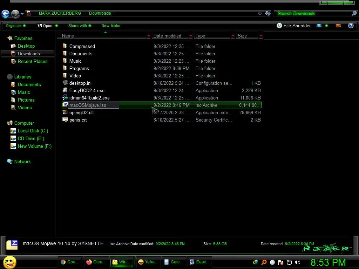This screenshot has width=359, height=269.
Task: Open the Videos library
Action: click(x=25, y=108)
